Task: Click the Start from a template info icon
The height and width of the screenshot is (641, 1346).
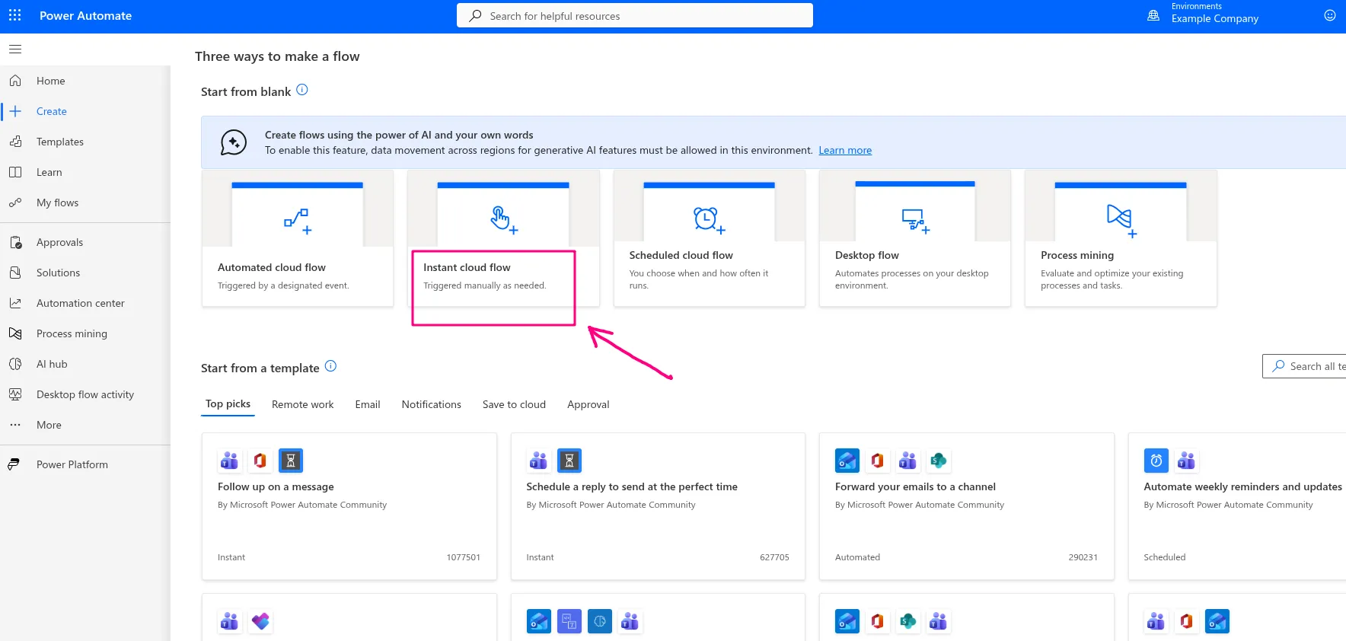Action: click(330, 366)
